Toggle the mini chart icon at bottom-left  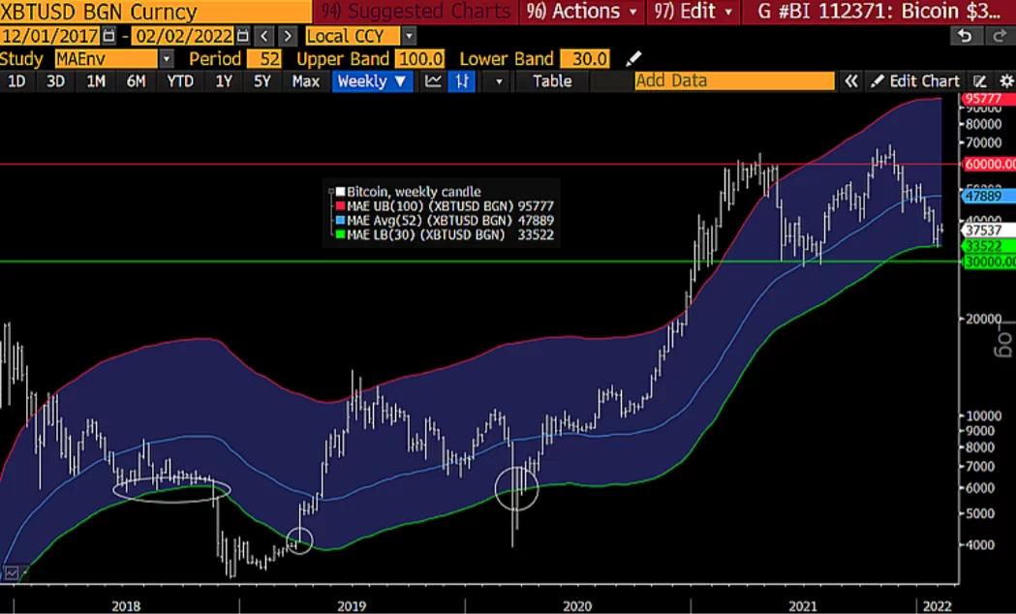12,573
